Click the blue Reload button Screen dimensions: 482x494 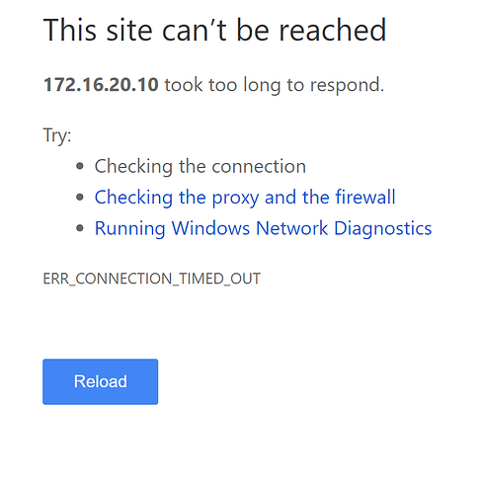[x=100, y=381]
